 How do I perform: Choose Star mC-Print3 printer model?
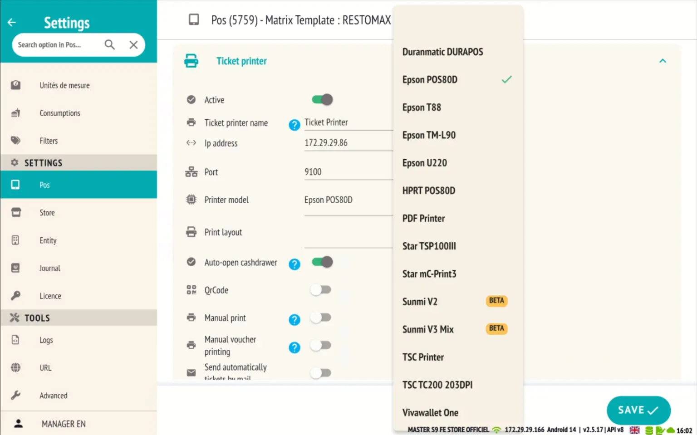click(x=458, y=274)
